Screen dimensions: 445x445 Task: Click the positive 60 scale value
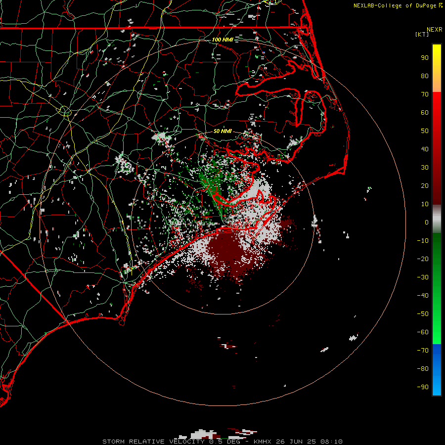tap(425, 113)
